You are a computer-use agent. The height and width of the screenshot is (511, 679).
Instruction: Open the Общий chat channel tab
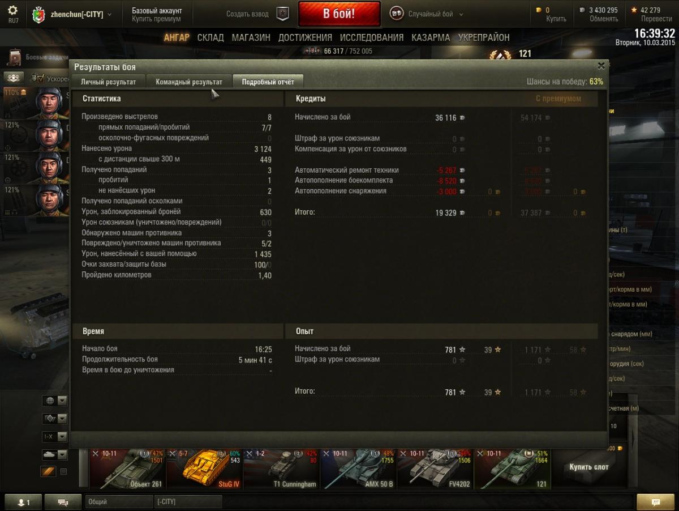click(x=119, y=502)
